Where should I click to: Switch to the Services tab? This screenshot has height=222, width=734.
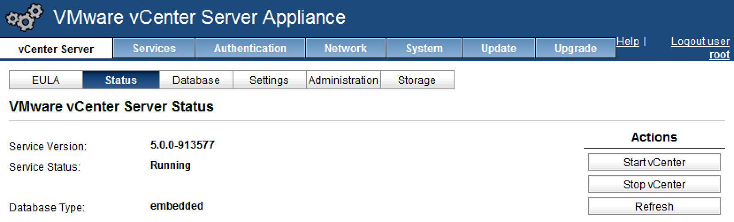click(x=154, y=48)
